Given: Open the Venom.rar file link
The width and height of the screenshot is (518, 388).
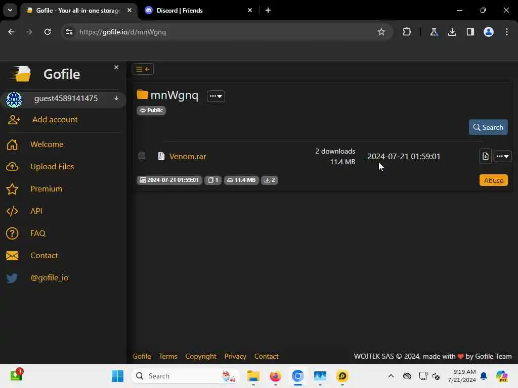Looking at the screenshot, I should [x=188, y=157].
